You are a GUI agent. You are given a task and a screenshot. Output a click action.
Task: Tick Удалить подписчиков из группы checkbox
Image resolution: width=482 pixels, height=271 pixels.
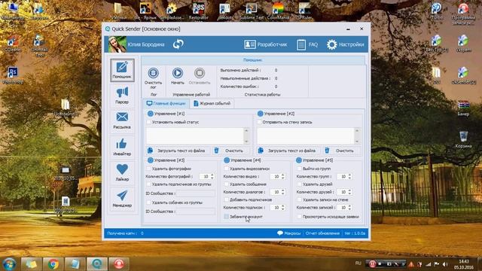click(149, 184)
